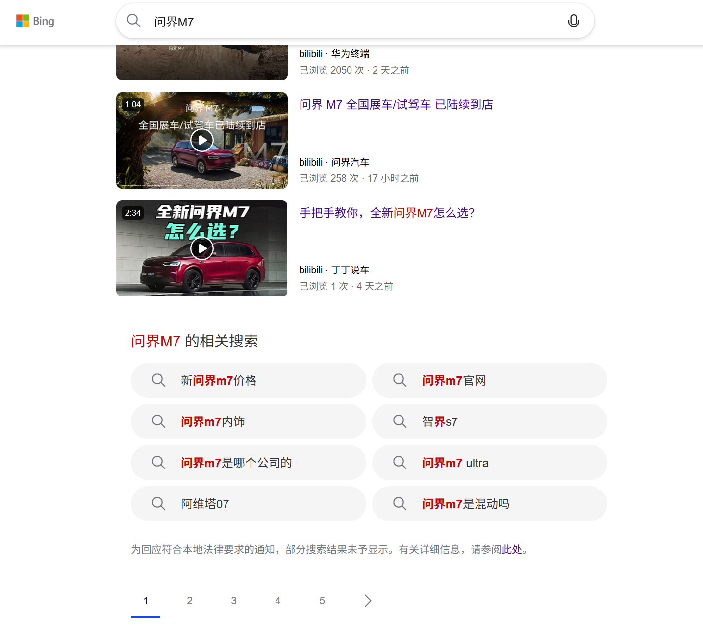Select related search 问界m7官网
The height and width of the screenshot is (641, 703).
tap(490, 380)
